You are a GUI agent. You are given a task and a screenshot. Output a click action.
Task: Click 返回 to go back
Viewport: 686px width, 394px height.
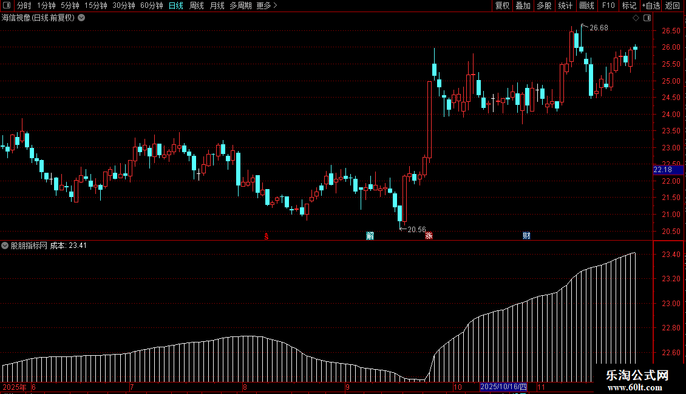(x=673, y=5)
